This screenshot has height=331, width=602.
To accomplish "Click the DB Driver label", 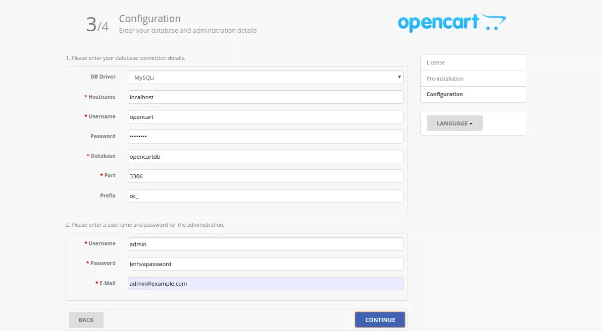I will click(x=103, y=77).
